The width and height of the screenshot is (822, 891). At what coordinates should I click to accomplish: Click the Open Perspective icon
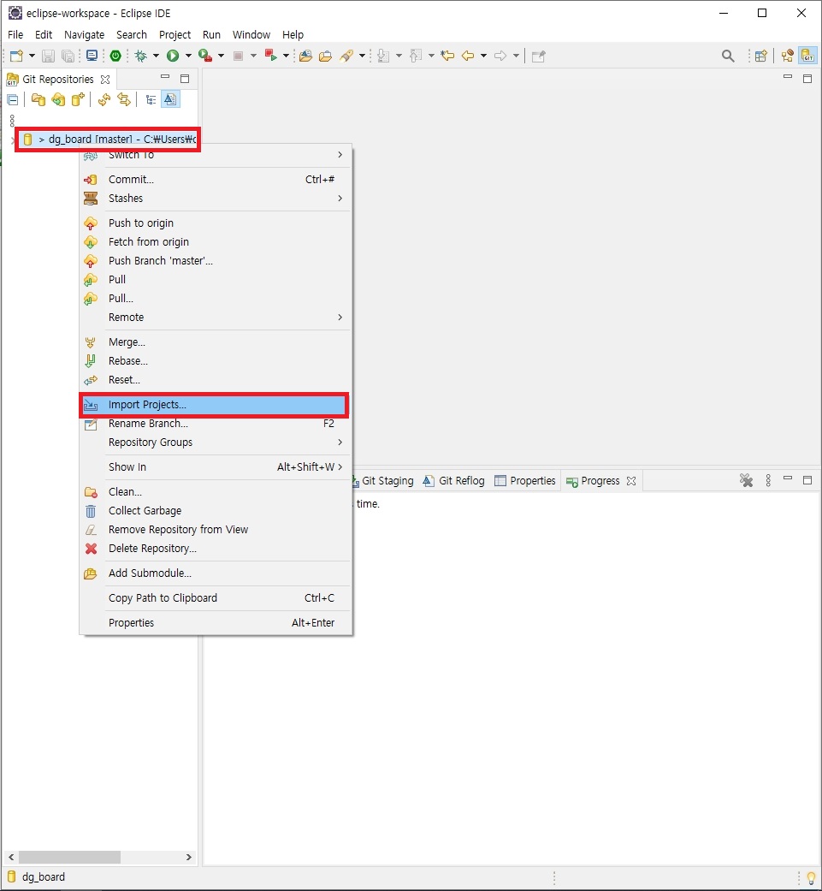click(760, 56)
